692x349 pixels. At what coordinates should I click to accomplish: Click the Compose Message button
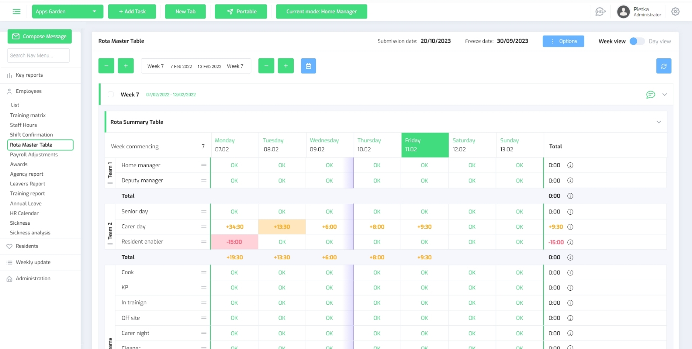39,36
